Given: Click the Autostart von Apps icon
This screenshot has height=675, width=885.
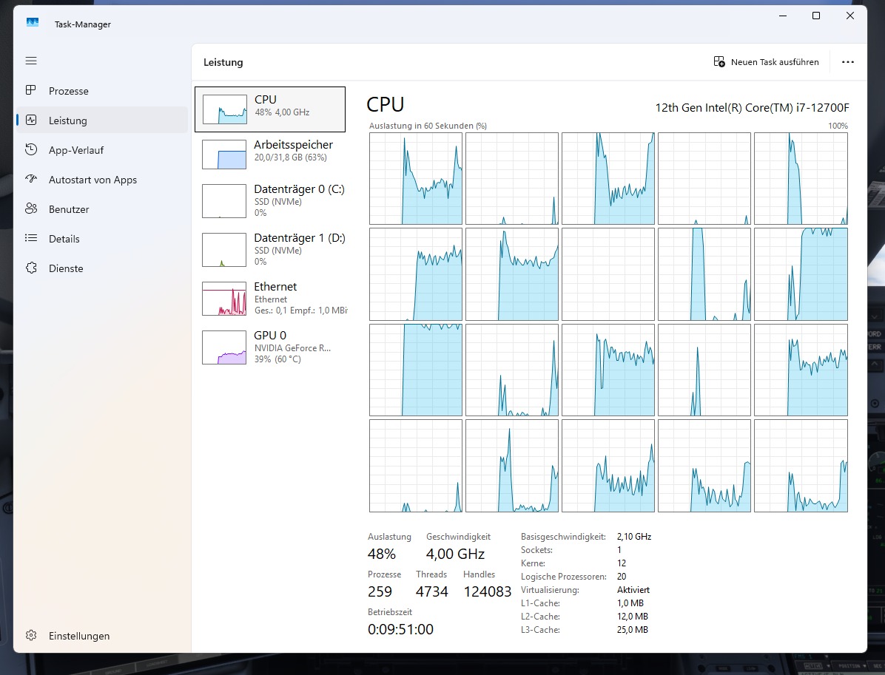Looking at the screenshot, I should click(31, 180).
